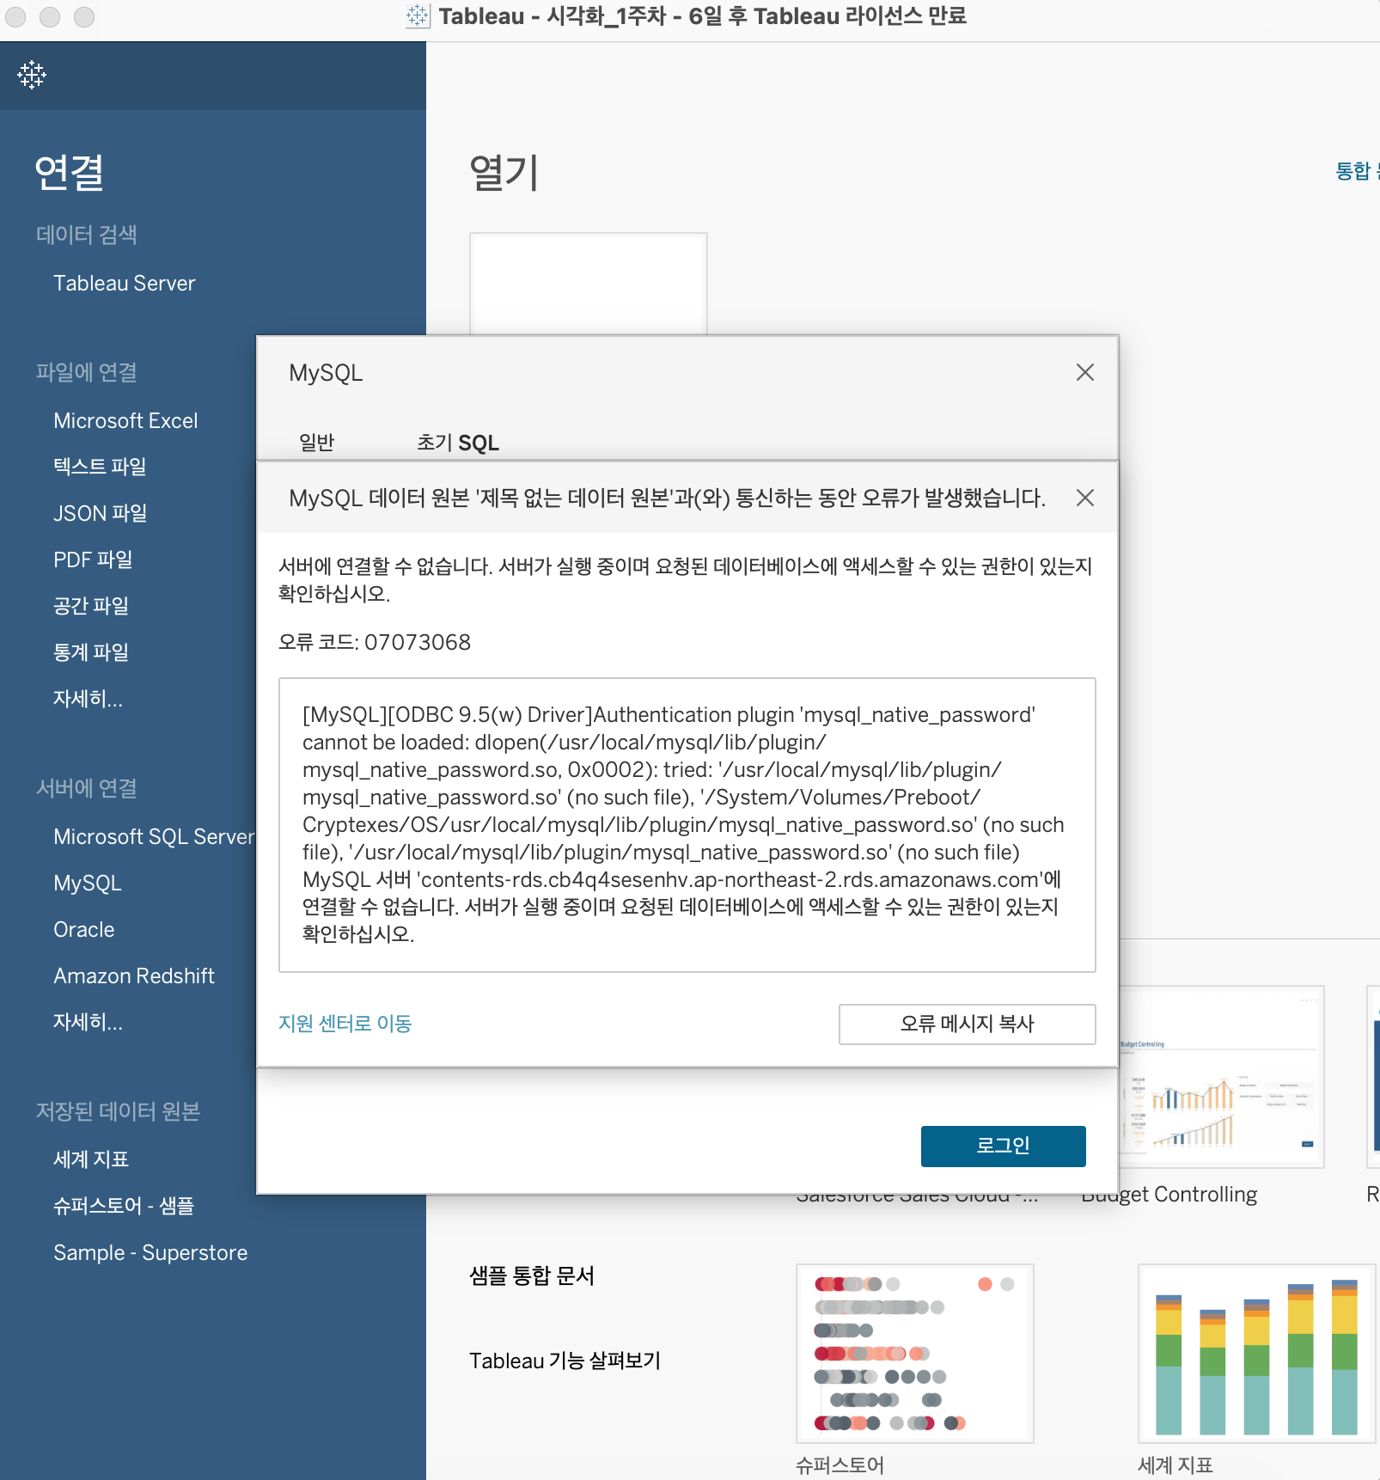
Task: Click the 오류 코드: 07073068 text
Action: [x=375, y=642]
